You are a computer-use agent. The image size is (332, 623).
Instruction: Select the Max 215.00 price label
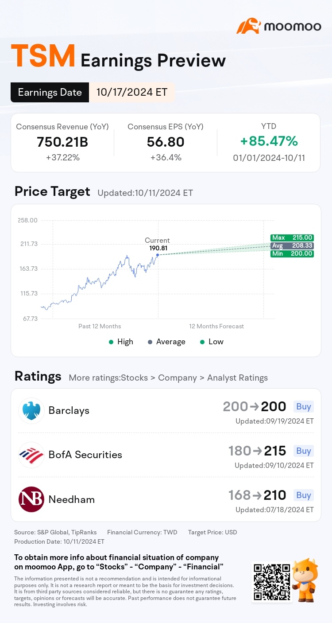[292, 238]
